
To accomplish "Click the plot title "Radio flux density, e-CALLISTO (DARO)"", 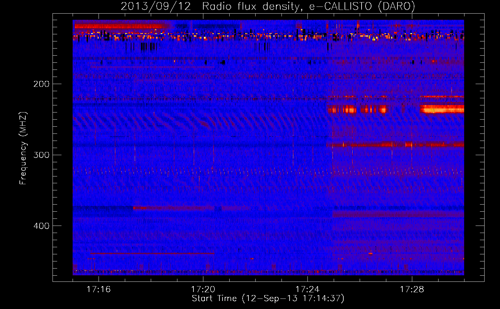I will coord(309,6).
